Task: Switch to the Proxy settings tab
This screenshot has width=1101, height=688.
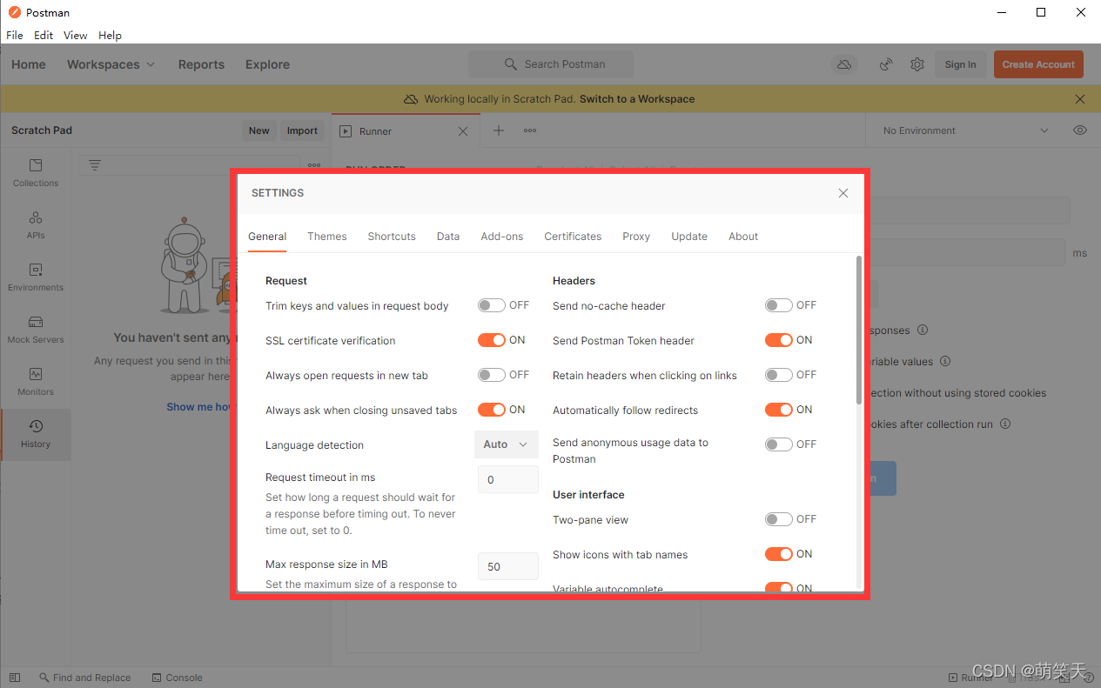Action: click(636, 237)
